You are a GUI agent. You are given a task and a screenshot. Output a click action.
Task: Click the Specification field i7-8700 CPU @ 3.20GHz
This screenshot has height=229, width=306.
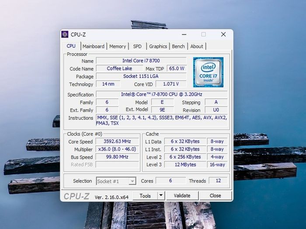click(x=162, y=94)
